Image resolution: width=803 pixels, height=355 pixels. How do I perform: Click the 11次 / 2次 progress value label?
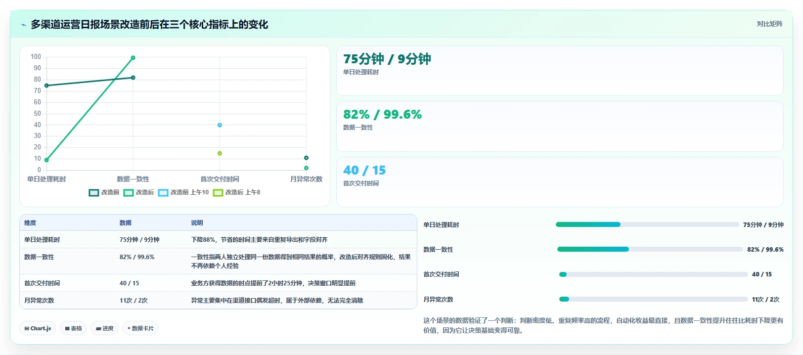[x=765, y=300]
